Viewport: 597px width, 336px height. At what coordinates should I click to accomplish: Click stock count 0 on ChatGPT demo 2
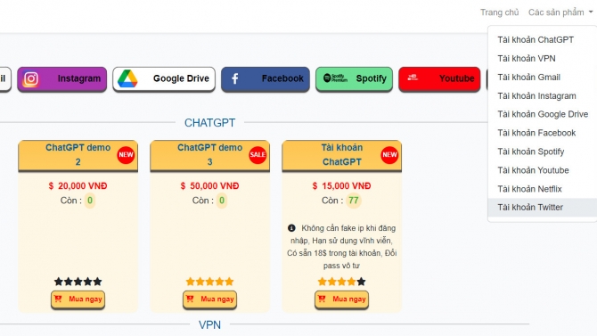[90, 201]
